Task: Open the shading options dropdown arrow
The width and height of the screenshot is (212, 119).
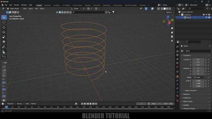Action: (x=173, y=9)
